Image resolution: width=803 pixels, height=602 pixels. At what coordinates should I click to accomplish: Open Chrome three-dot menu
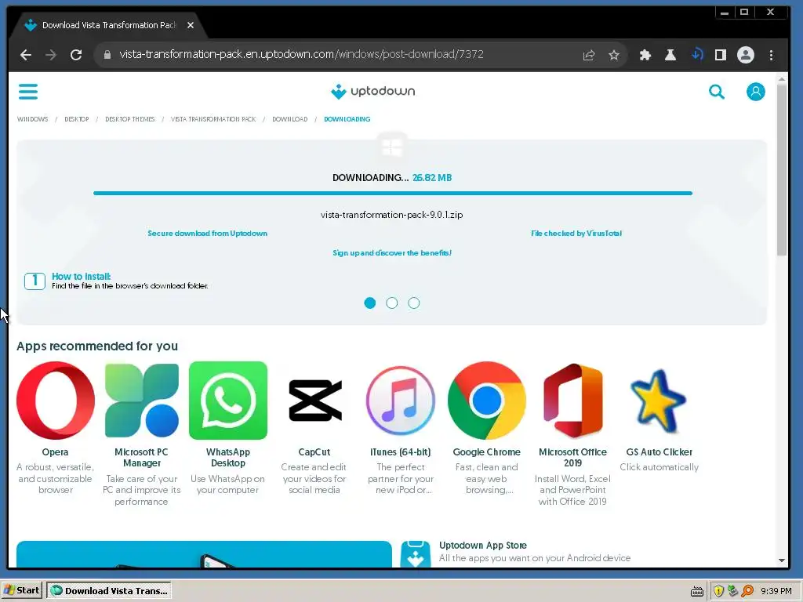(772, 55)
